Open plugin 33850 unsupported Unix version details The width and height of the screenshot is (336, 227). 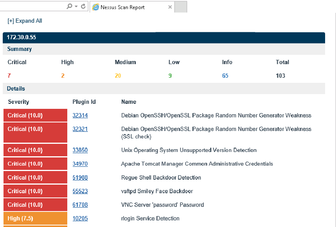(80, 150)
